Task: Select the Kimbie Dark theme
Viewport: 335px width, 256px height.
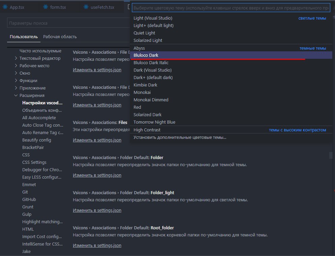Action: pyautogui.click(x=231, y=85)
